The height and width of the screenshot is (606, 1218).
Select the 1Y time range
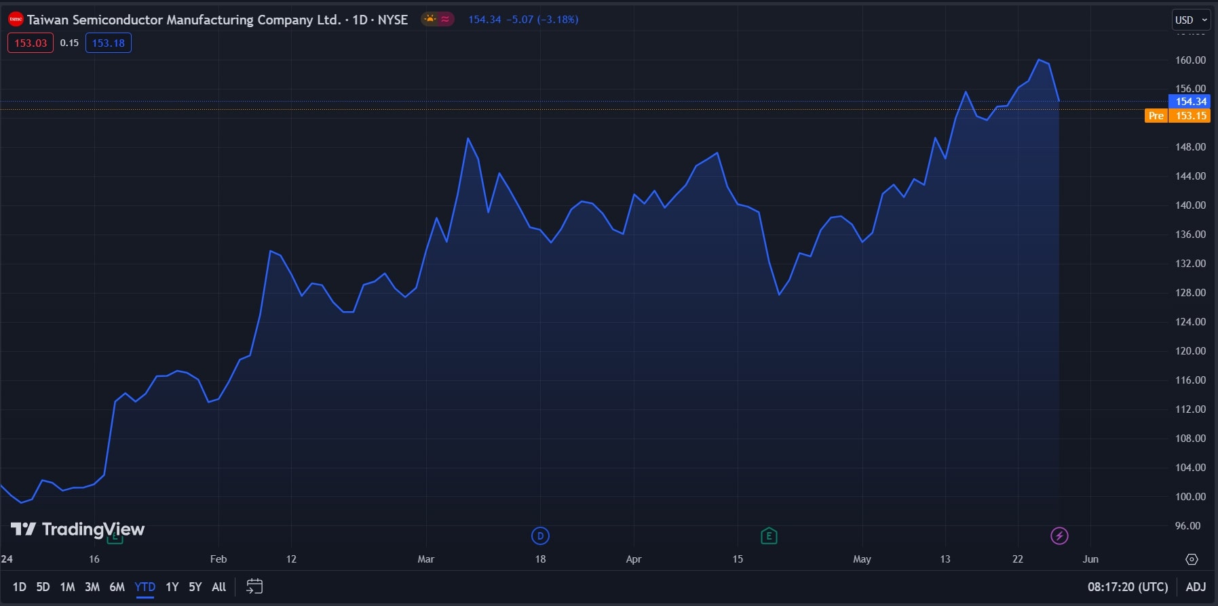pos(172,587)
